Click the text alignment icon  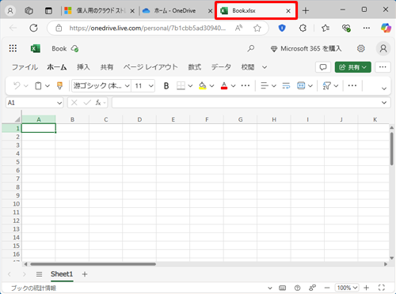point(265,85)
